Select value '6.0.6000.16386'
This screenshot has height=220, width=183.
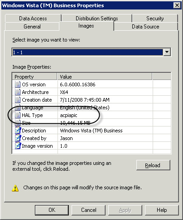(x=77, y=84)
